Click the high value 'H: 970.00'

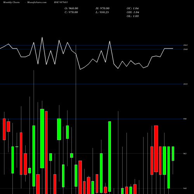pyautogui.click(x=102, y=9)
